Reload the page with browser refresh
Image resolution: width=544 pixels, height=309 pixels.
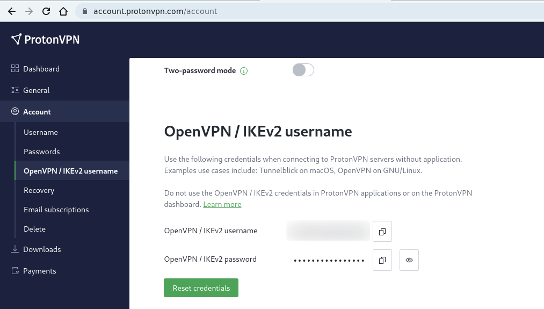pyautogui.click(x=46, y=11)
